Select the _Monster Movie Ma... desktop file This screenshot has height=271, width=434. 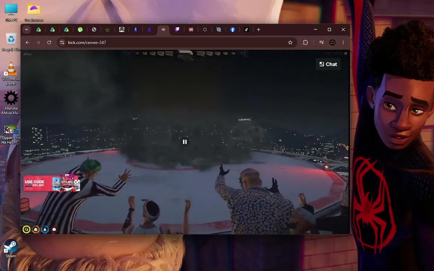(11, 103)
